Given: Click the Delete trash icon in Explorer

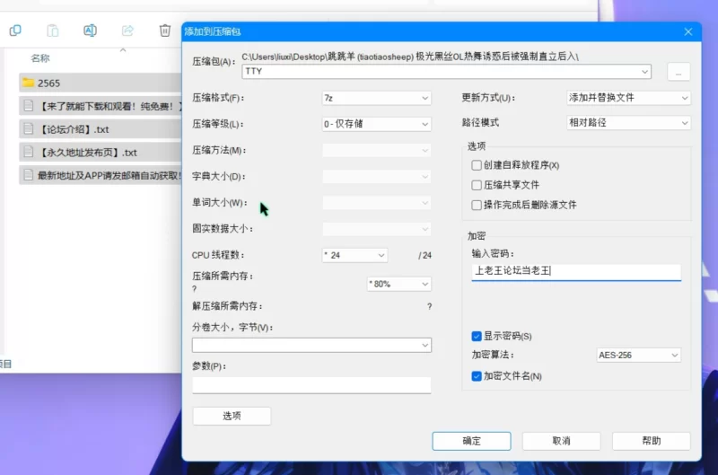Looking at the screenshot, I should pos(165,31).
